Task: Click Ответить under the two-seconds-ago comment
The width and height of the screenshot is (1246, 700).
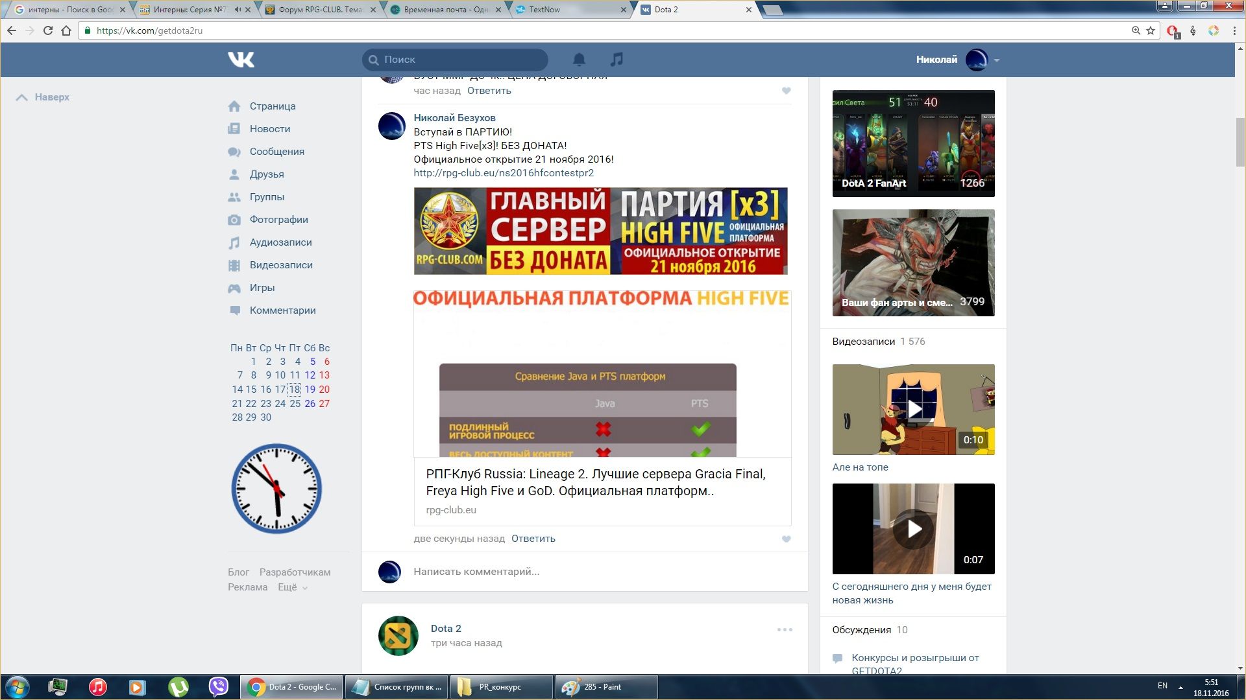Action: pyautogui.click(x=533, y=539)
